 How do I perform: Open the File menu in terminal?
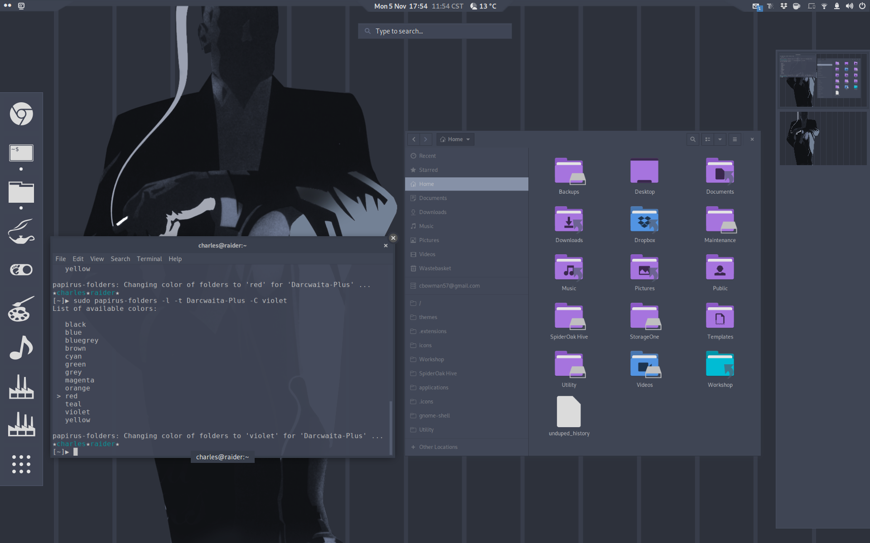(x=61, y=259)
